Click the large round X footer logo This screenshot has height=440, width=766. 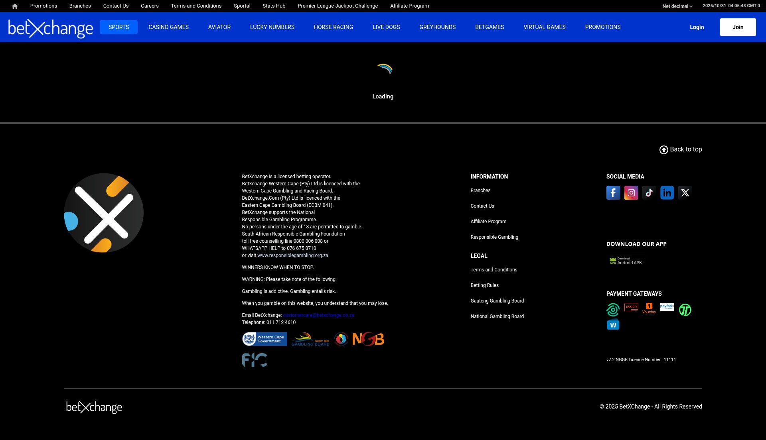click(104, 213)
